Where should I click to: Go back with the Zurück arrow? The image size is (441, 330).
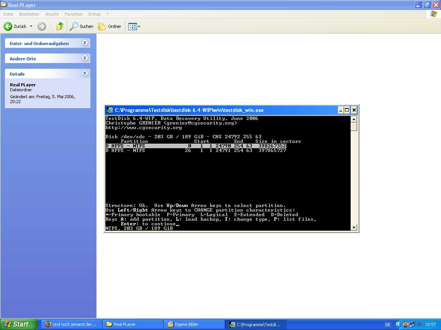[x=8, y=26]
